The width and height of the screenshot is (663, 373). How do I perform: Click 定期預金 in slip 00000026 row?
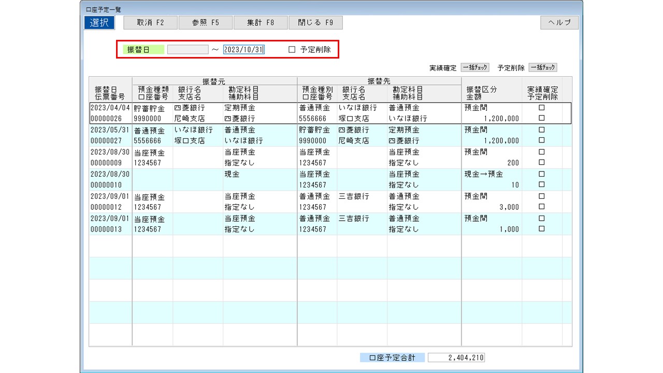240,108
